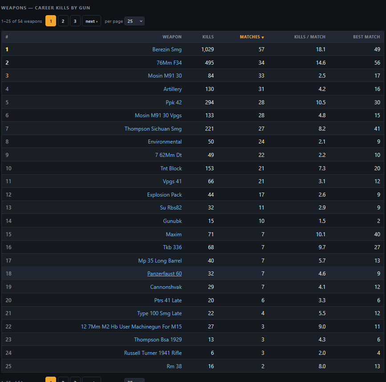Select current page 1 button
Viewport: 386px width, 382px height.
pos(51,21)
